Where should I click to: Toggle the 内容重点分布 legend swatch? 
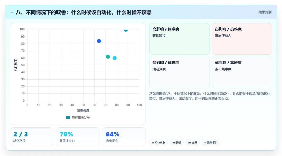click(68, 117)
